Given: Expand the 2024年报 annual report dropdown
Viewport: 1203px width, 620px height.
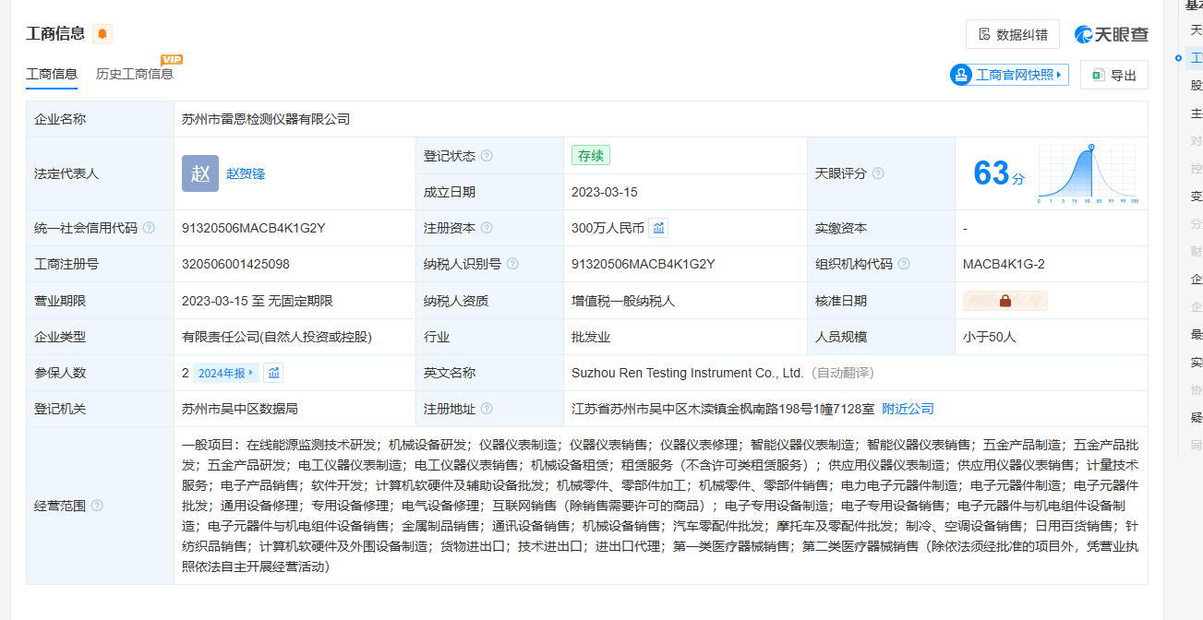Looking at the screenshot, I should click(226, 373).
